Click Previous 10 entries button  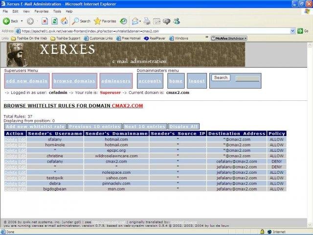[x=94, y=126]
